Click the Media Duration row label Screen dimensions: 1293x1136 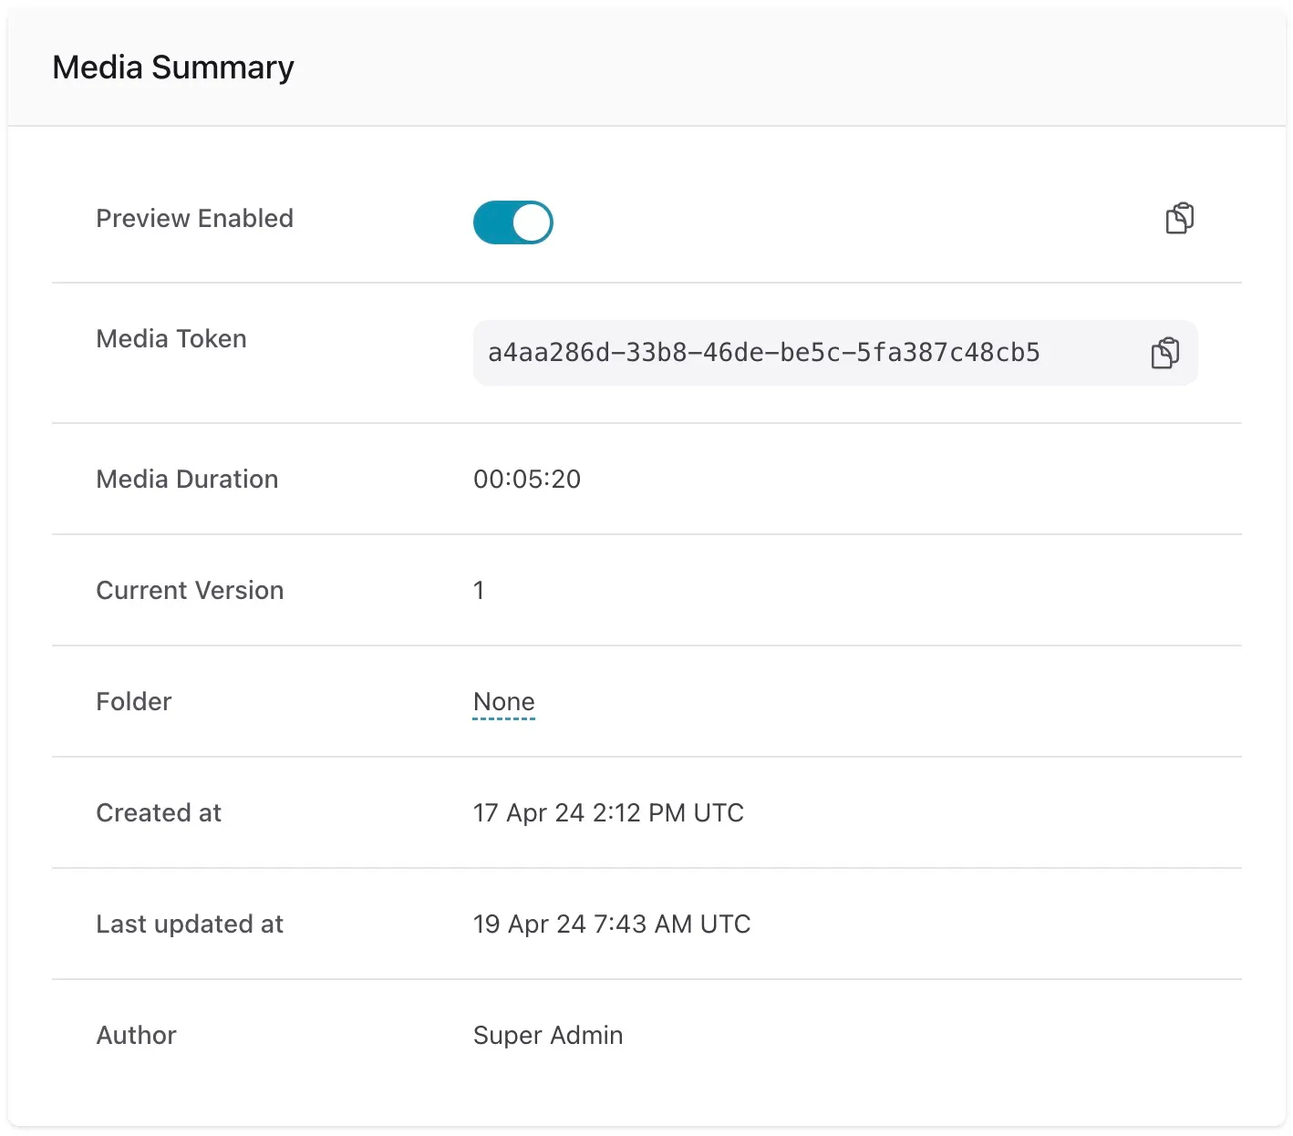point(187,479)
